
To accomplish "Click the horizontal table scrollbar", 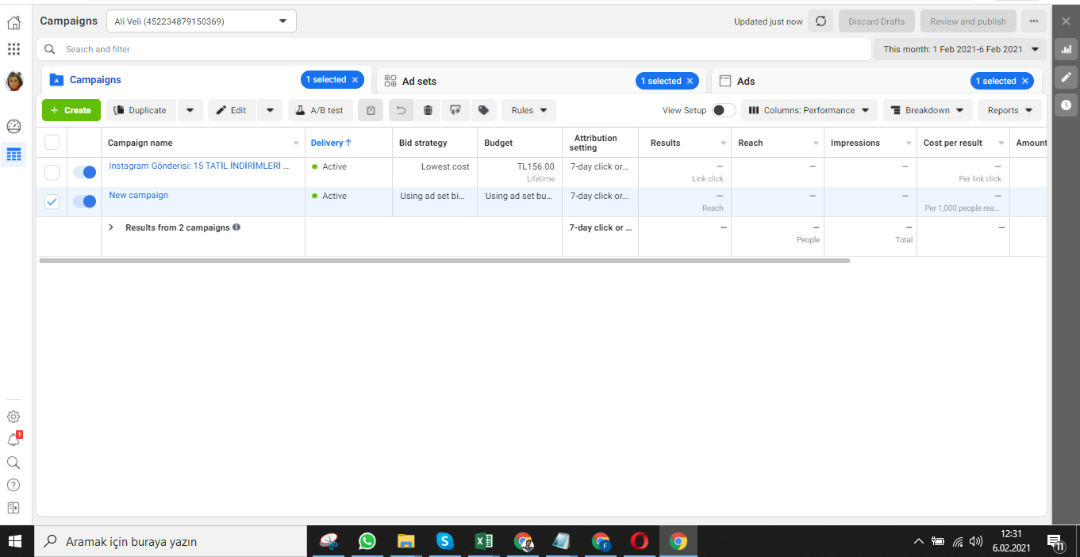I will [x=444, y=261].
